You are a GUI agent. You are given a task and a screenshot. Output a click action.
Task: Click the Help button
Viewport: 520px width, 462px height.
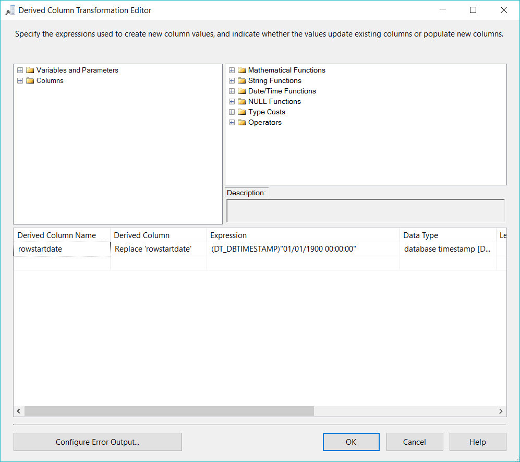[x=477, y=442]
